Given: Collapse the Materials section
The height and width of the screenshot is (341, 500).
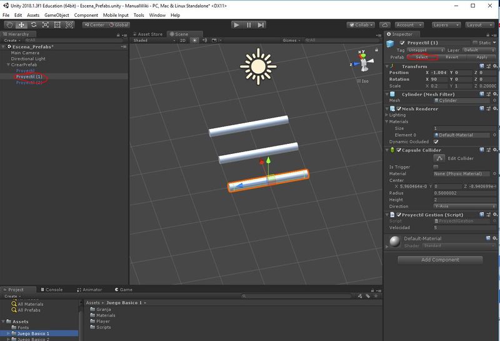Looking at the screenshot, I should [x=387, y=121].
